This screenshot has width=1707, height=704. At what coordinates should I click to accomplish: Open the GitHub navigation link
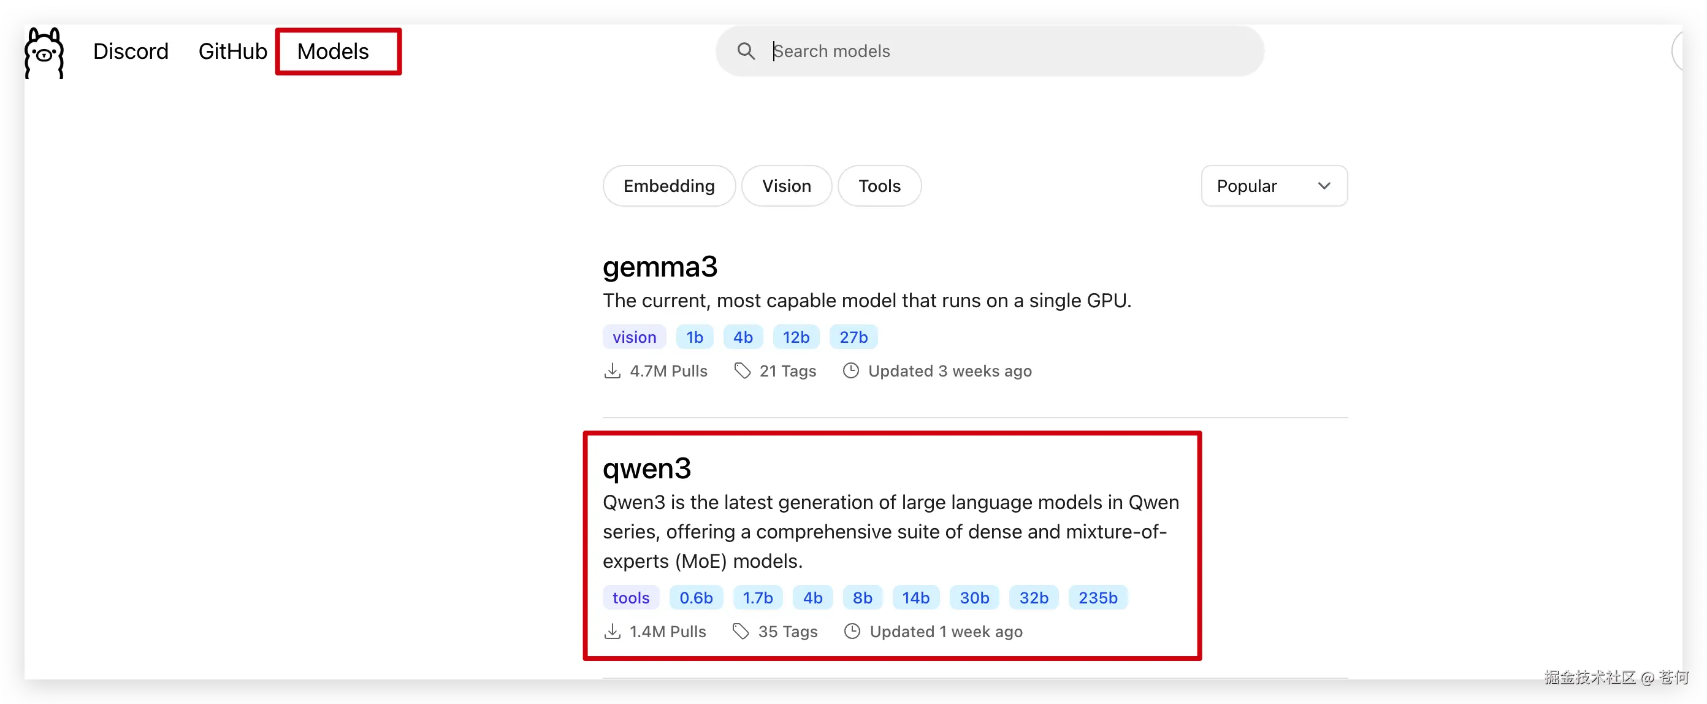click(232, 51)
